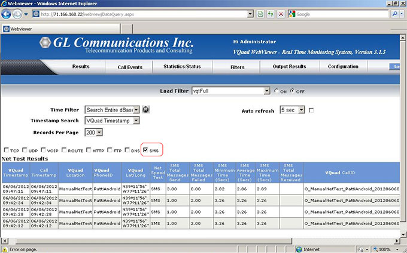
Task: Click the browser Forward arrow button
Action: pyautogui.click(x=17, y=14)
